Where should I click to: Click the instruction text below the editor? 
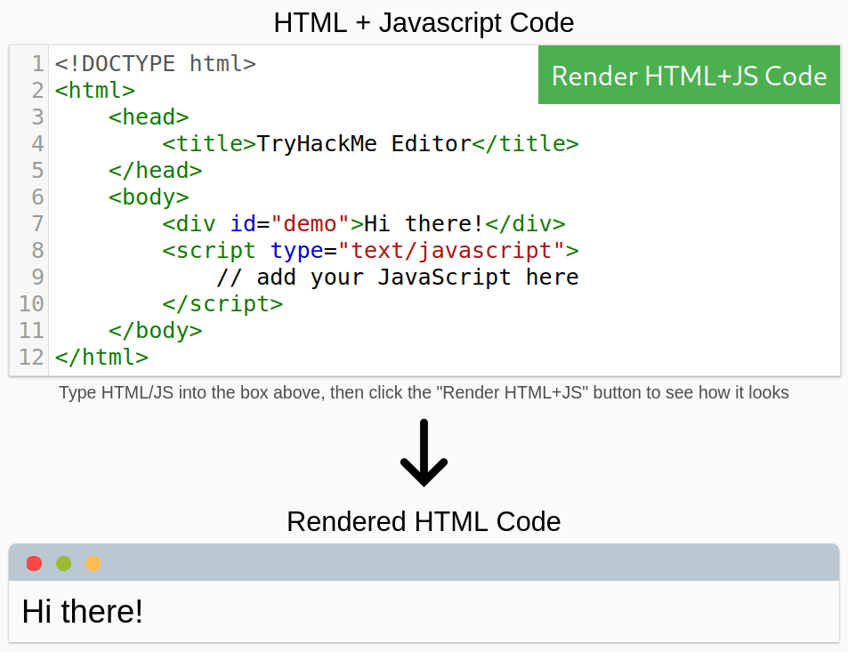click(x=424, y=392)
